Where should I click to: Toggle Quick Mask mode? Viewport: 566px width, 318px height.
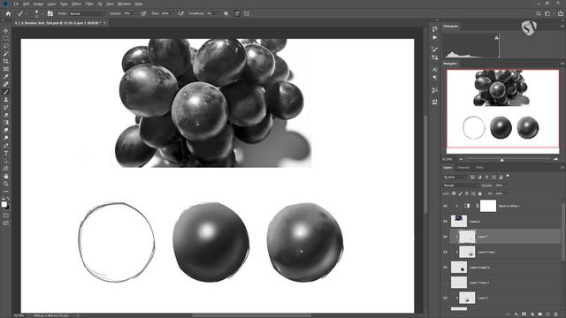tap(6, 216)
